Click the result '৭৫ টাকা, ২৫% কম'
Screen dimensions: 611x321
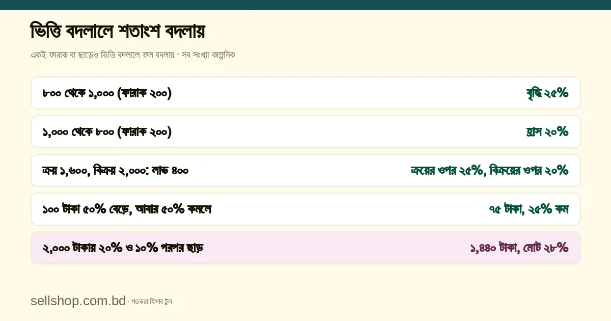pyautogui.click(x=529, y=209)
